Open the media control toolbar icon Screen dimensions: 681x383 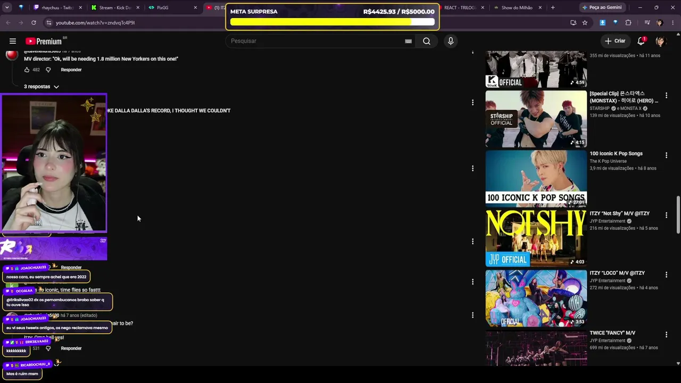coord(647,23)
